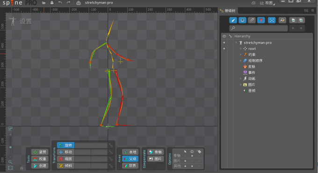Image resolution: width=318 pixels, height=173 pixels.
Task: Select the 层级树 tab
Action: pos(228,11)
